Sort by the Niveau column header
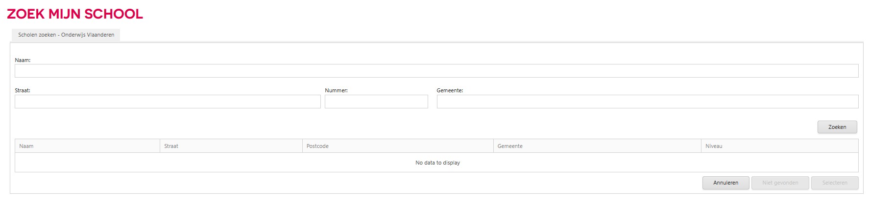The height and width of the screenshot is (208, 869). coord(780,146)
